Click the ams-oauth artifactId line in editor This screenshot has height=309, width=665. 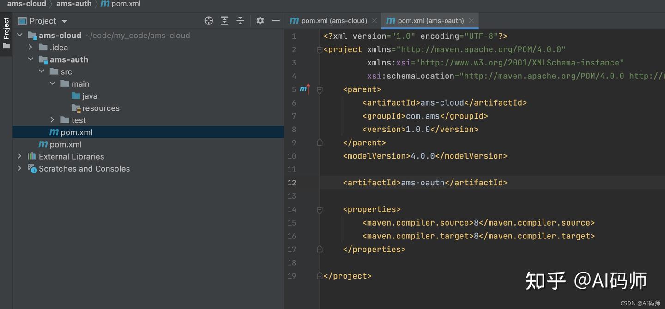pos(425,183)
